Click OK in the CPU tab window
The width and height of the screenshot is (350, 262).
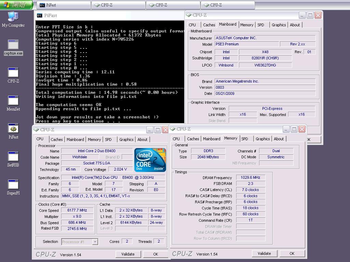tap(156, 254)
